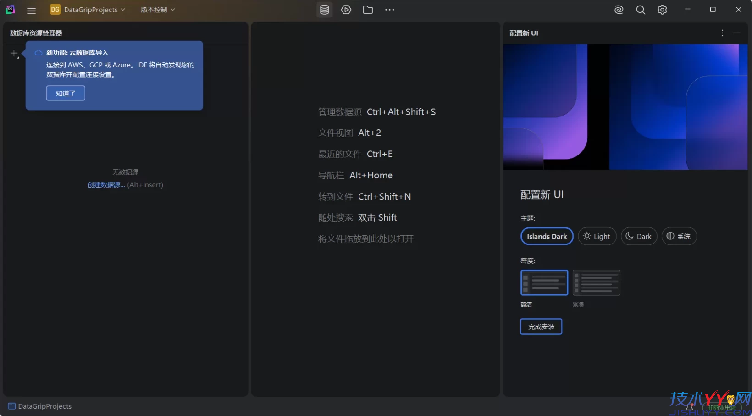The height and width of the screenshot is (416, 752).
Task: Click the 完成安装 button
Action: click(541, 327)
